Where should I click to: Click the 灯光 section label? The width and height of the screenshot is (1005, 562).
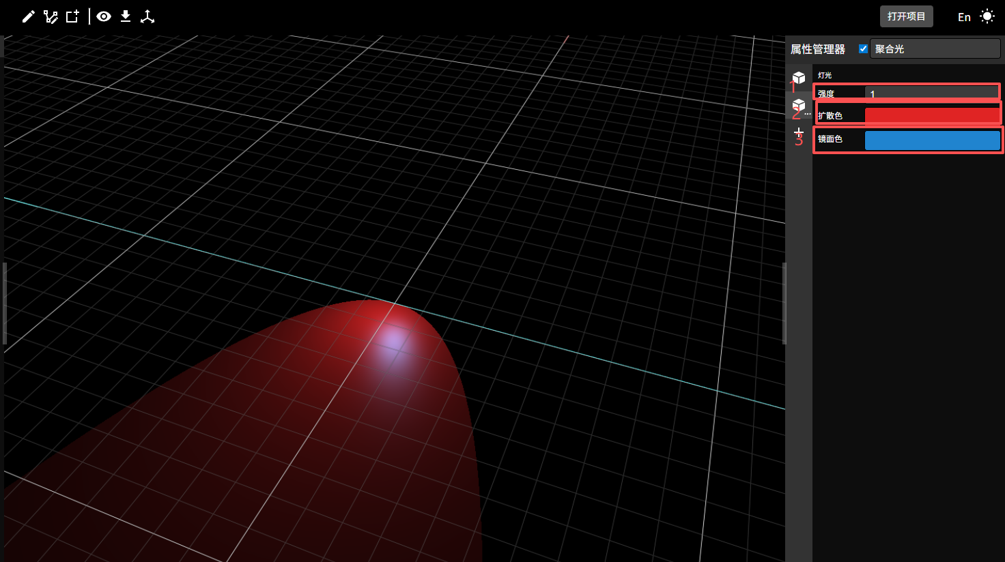pyautogui.click(x=825, y=75)
